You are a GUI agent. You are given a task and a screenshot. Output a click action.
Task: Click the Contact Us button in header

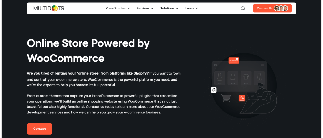[x=272, y=8]
